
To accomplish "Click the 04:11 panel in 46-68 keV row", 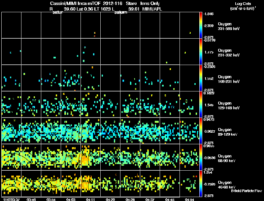I will point(90,184).
